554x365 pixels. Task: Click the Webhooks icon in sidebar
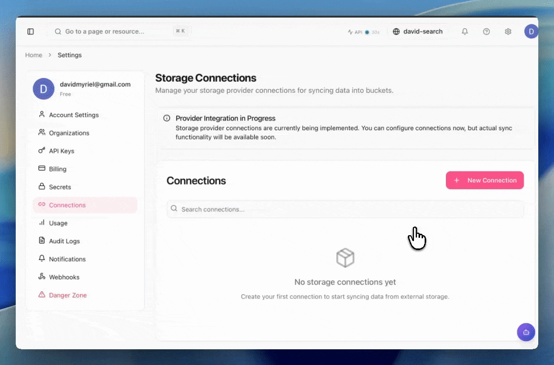(x=42, y=277)
